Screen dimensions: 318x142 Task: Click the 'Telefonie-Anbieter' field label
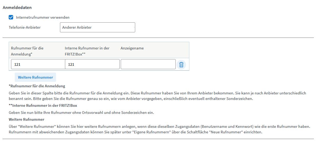click(25, 27)
